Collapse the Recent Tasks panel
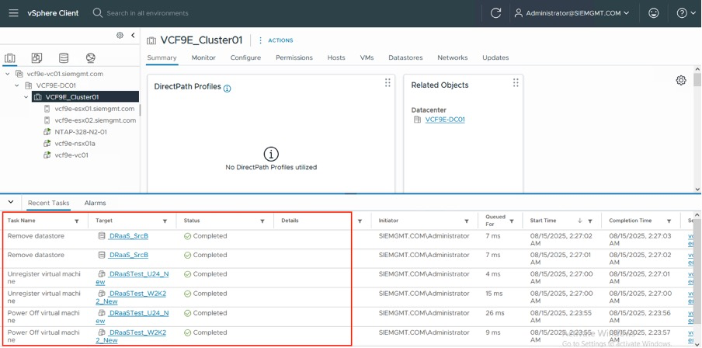The image size is (702, 348). pyautogui.click(x=10, y=203)
